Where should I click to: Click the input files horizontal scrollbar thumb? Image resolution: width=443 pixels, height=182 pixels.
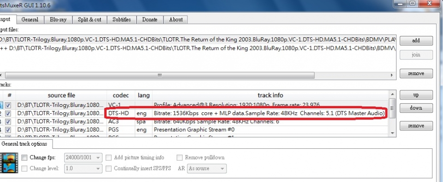pyautogui.click(x=160, y=75)
